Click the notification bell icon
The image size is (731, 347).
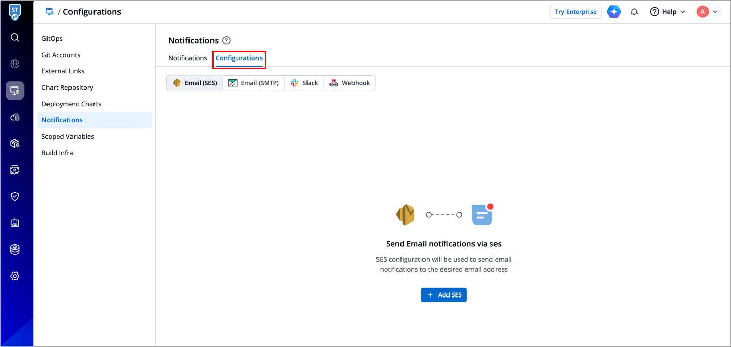pyautogui.click(x=634, y=12)
